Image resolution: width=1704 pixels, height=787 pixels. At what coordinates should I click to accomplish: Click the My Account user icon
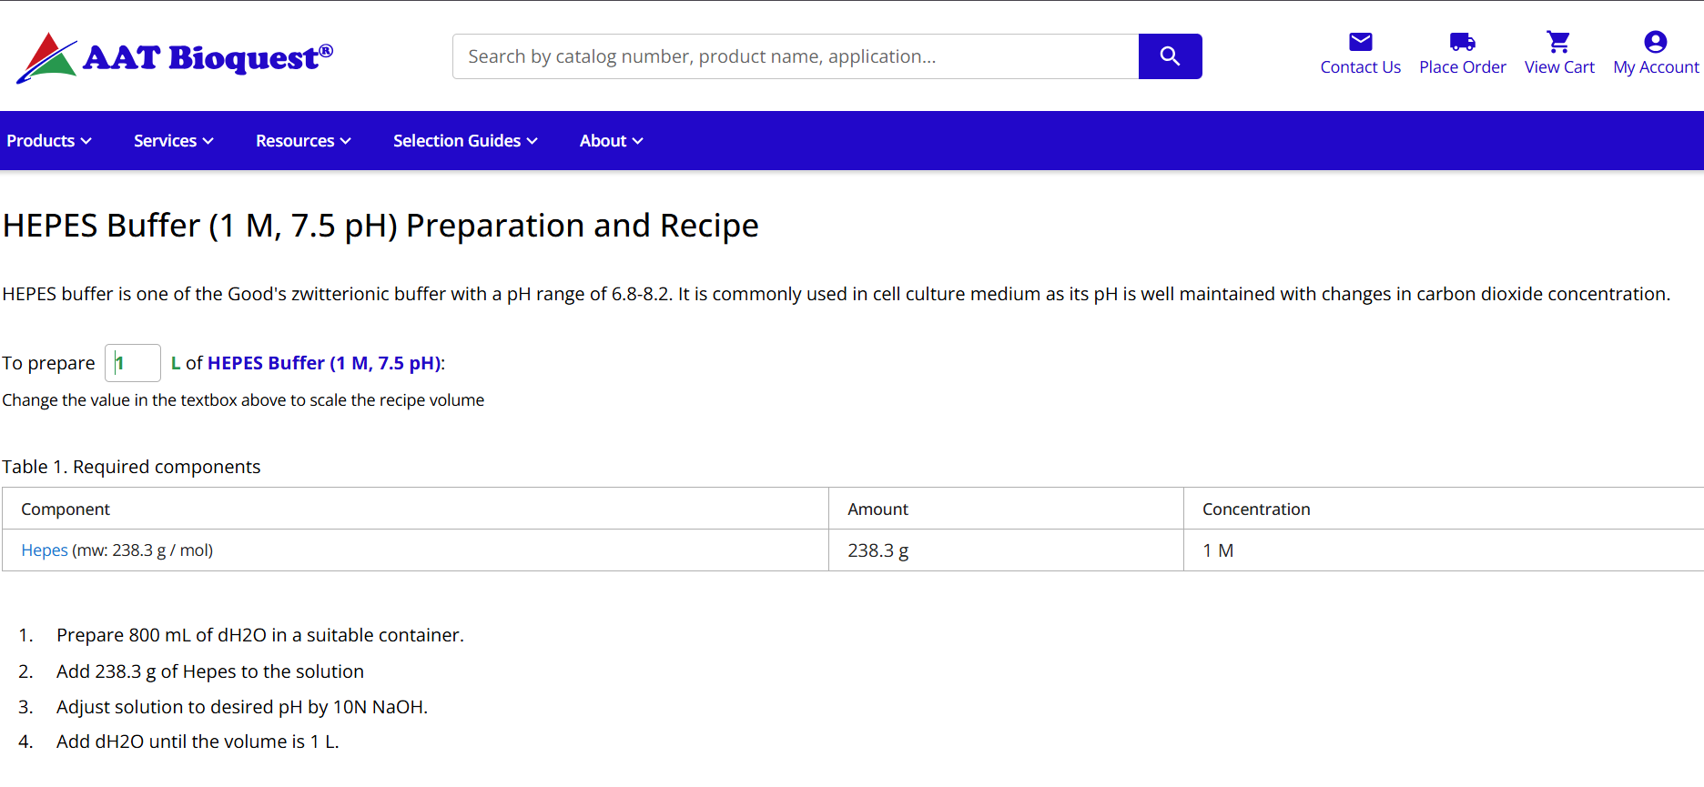(1655, 42)
